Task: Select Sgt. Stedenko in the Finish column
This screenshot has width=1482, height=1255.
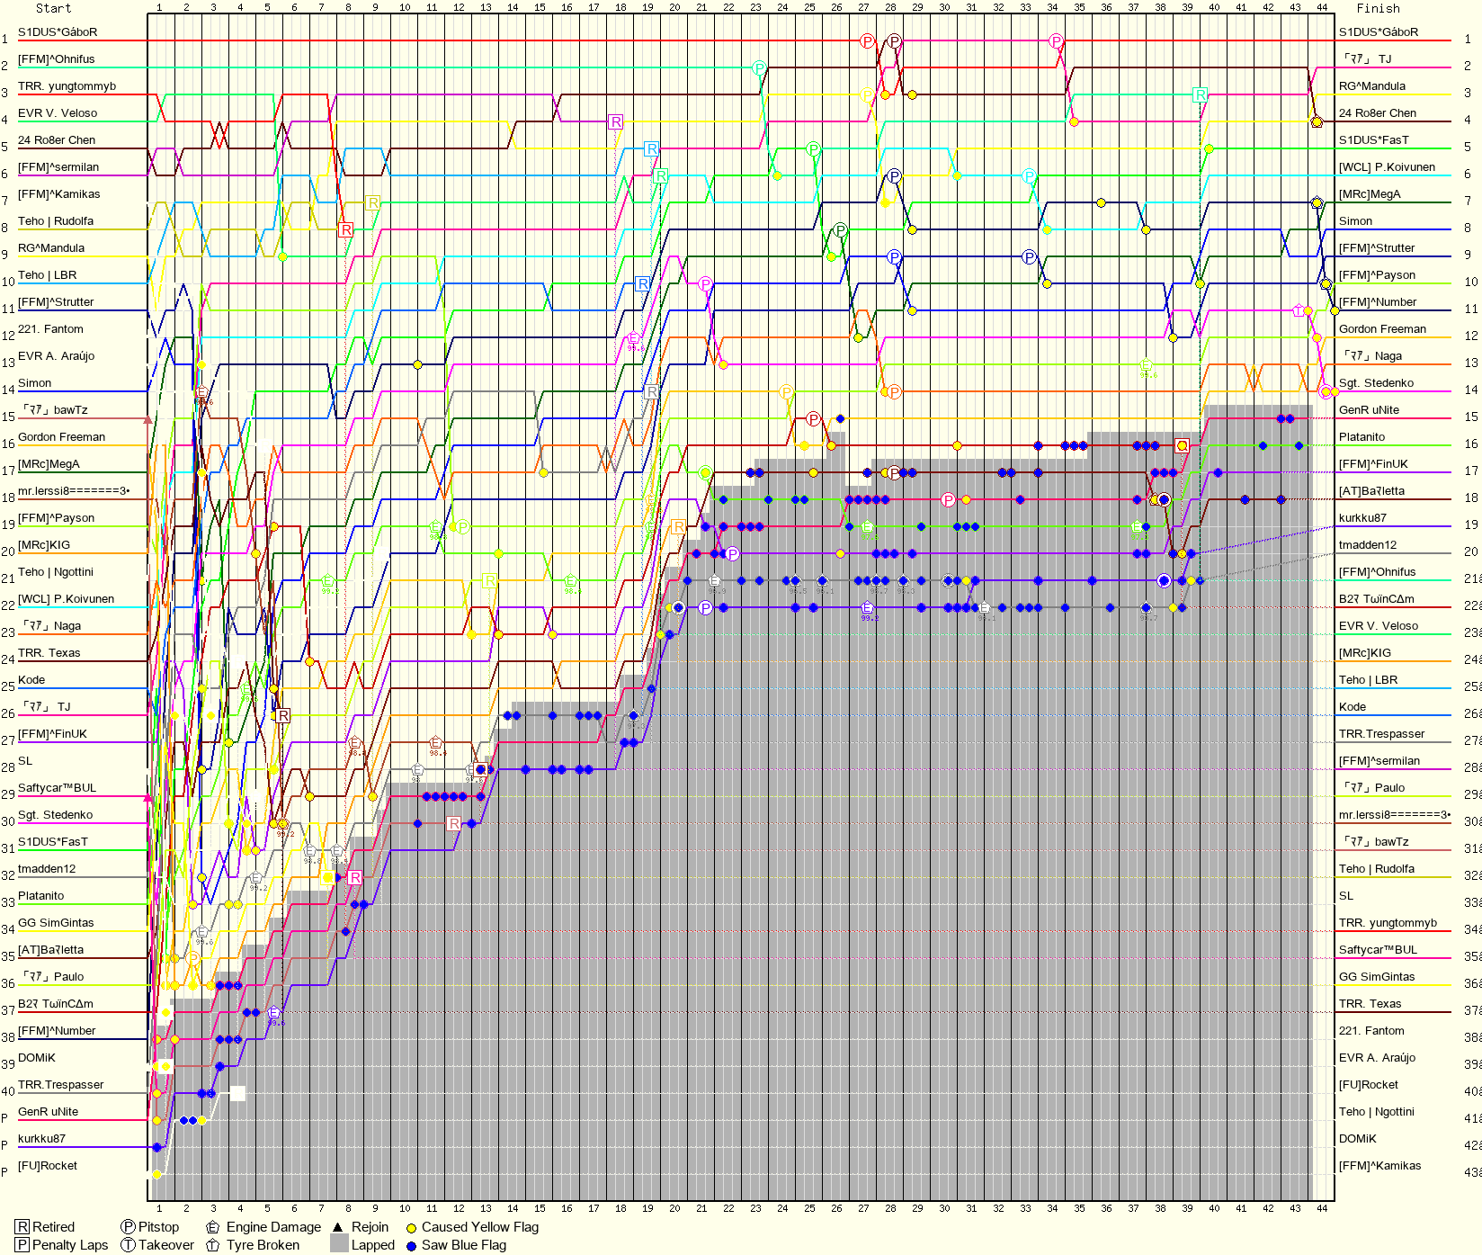Action: pyautogui.click(x=1376, y=383)
